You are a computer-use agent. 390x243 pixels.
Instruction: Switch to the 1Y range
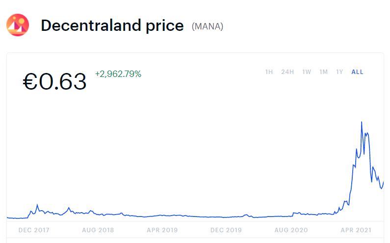point(339,72)
